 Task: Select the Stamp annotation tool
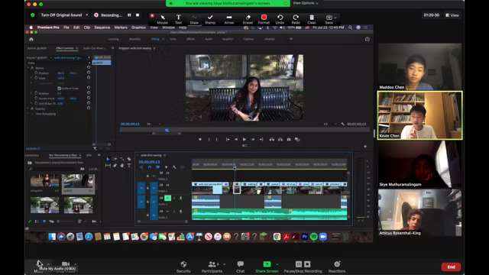point(210,19)
